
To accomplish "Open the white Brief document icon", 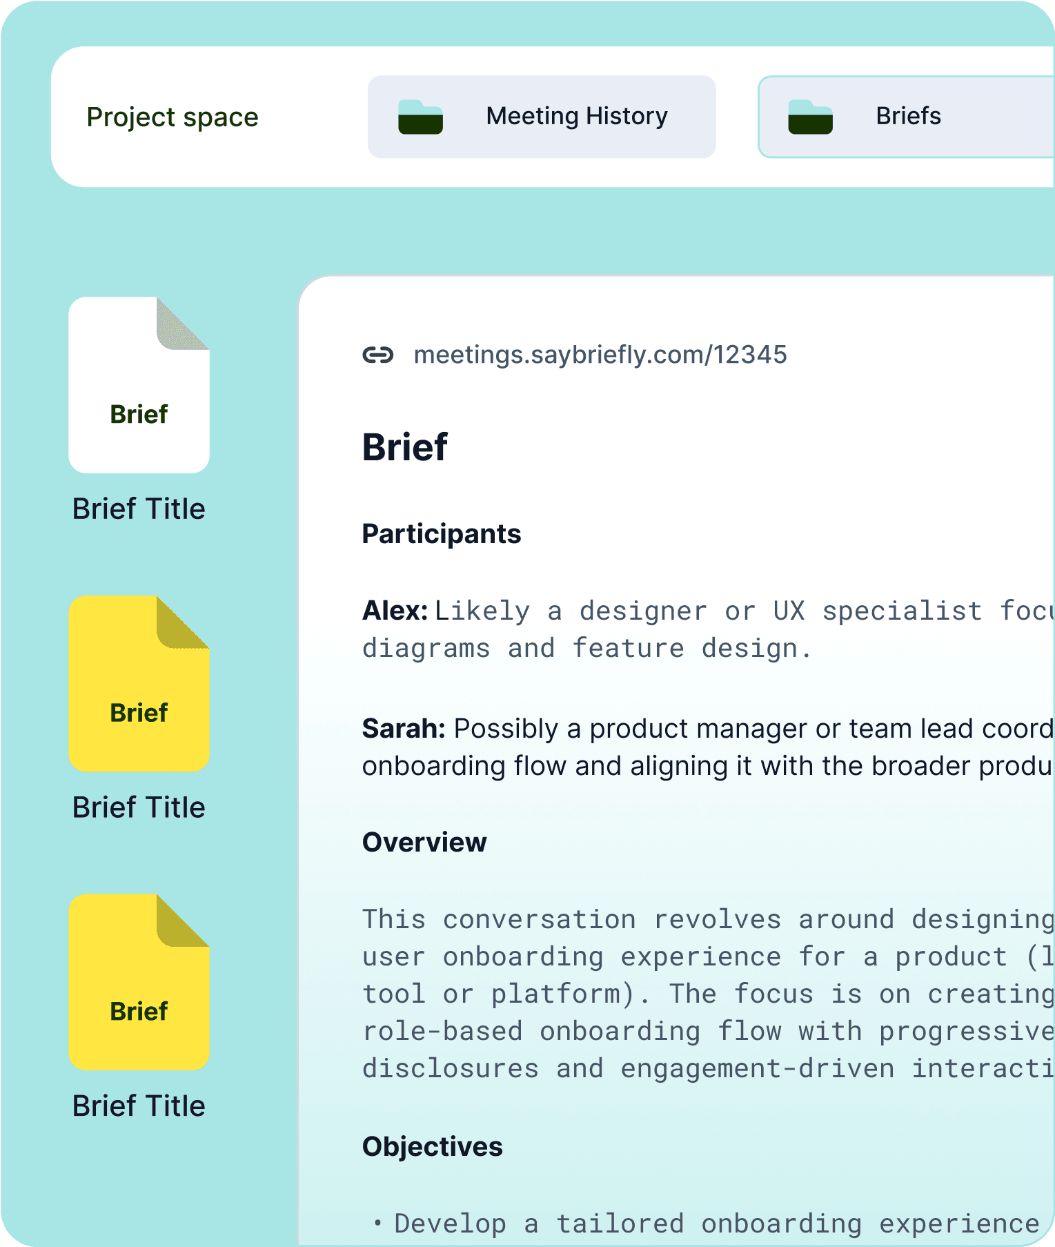I will 139,385.
